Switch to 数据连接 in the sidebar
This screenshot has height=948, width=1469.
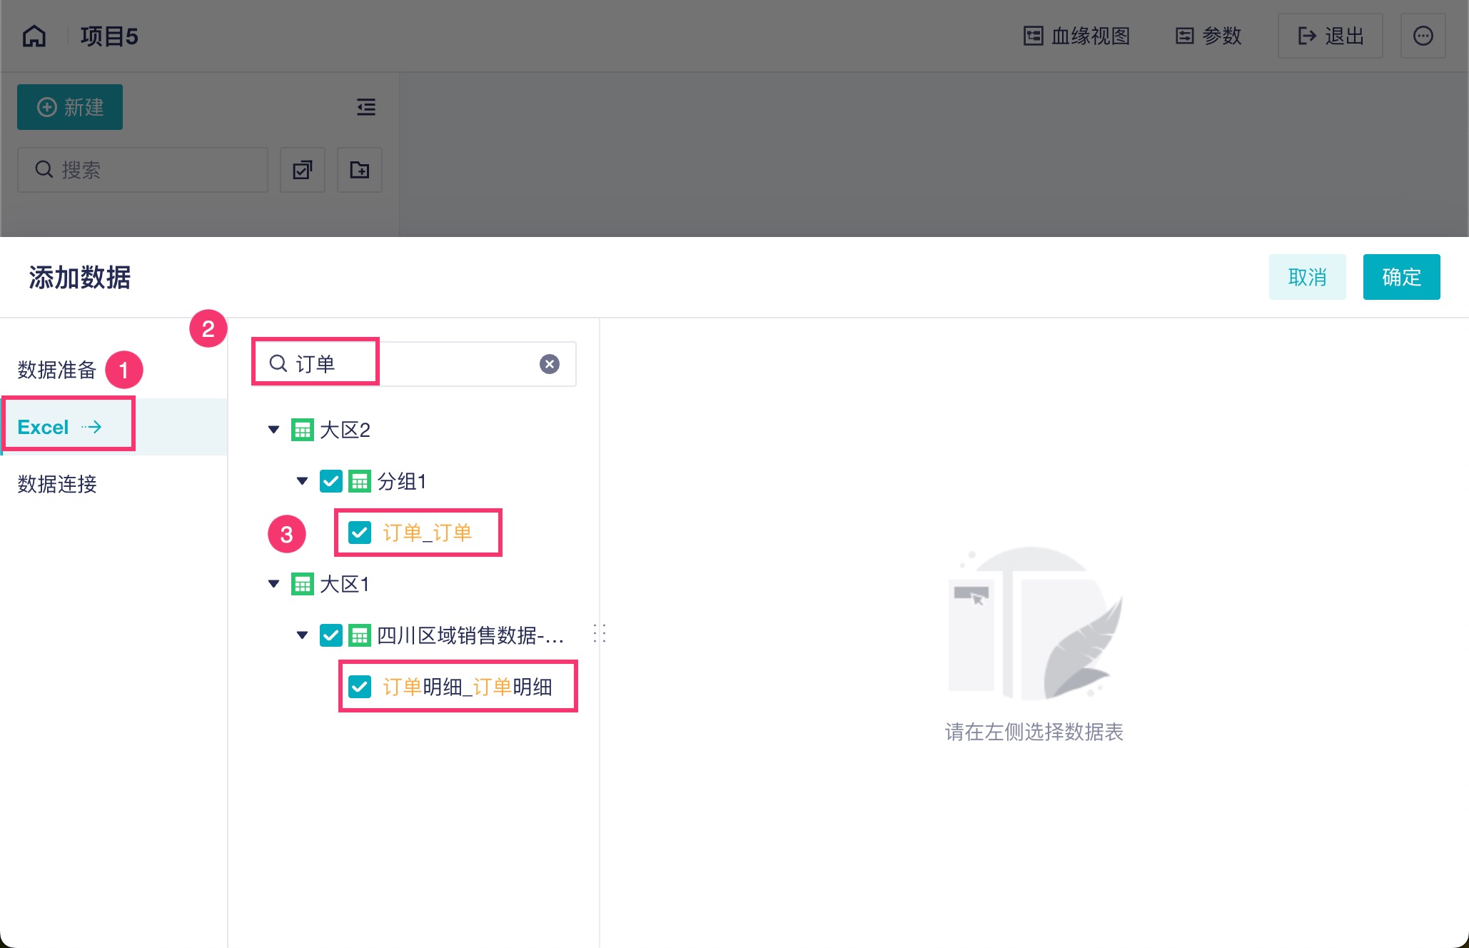click(57, 484)
